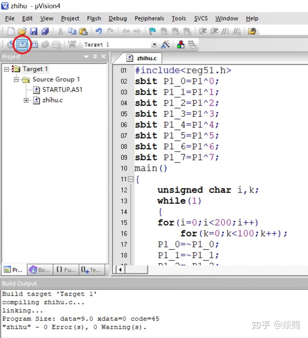Select Target 1 in the project tree
This screenshot has width=308, height=338.
[35, 69]
